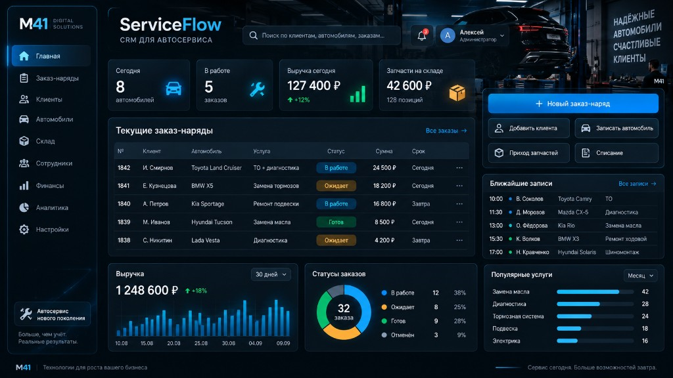Expand the Месяц dropdown in Популярные услуги
673x378 pixels.
(x=640, y=276)
